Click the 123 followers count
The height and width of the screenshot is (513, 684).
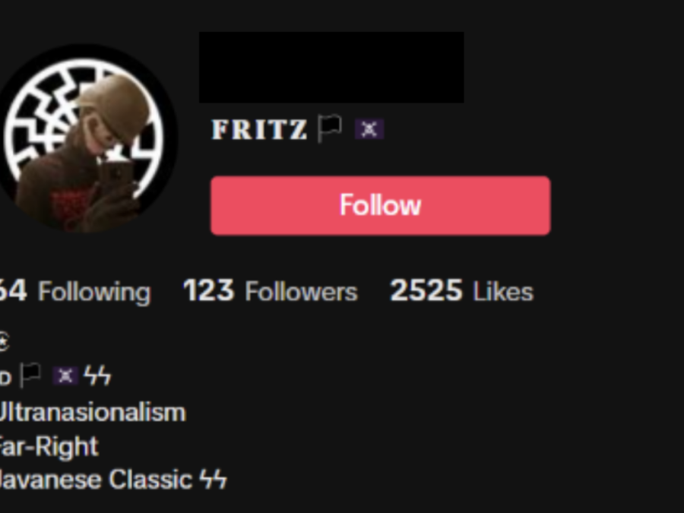click(x=208, y=291)
